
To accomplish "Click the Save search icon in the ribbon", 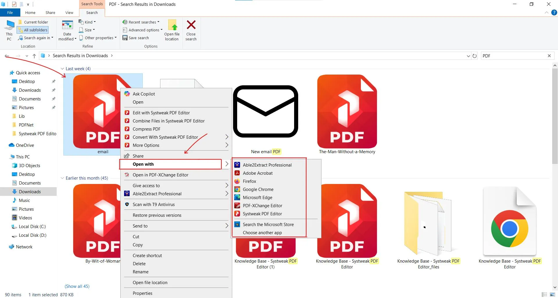I will 125,38.
